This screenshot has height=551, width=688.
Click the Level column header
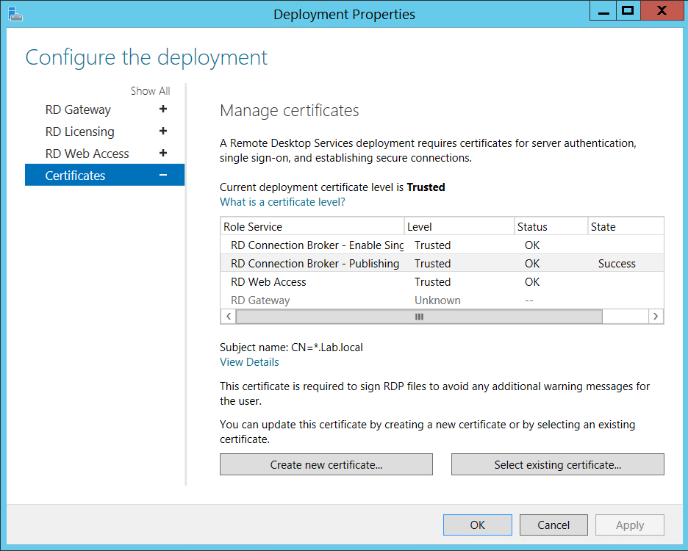[459, 227]
